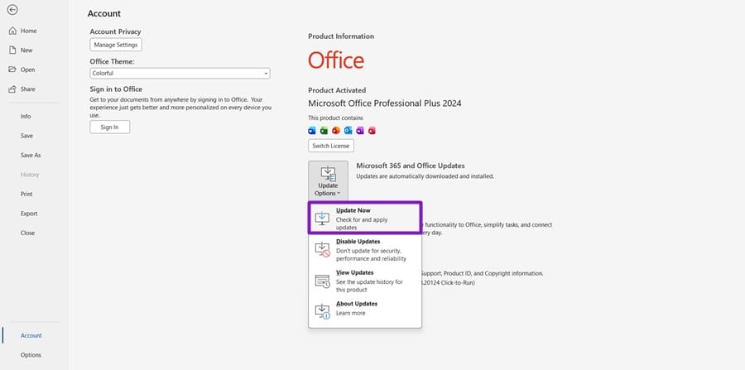Go back using the circled arrow icon
Viewport: 745px width, 370px height.
click(12, 9)
